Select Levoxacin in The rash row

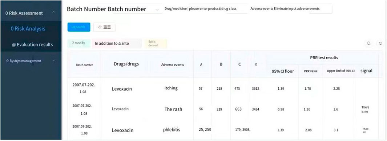120,109
